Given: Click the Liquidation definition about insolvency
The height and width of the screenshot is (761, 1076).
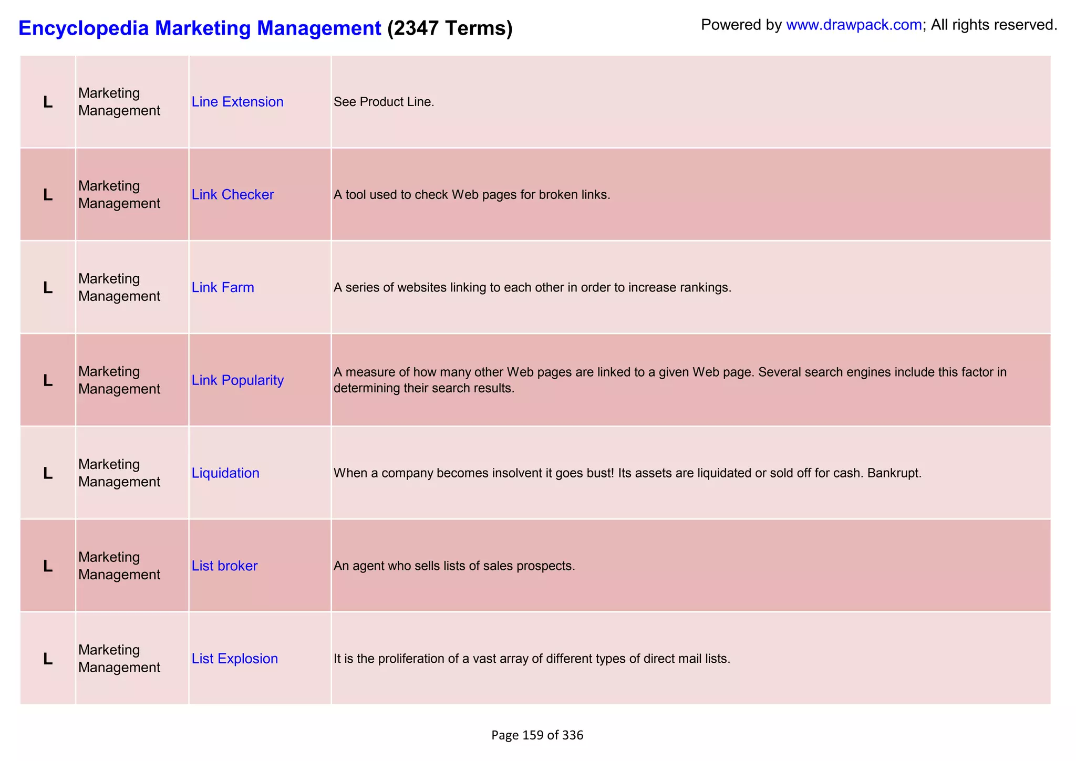Looking at the screenshot, I should [x=628, y=473].
